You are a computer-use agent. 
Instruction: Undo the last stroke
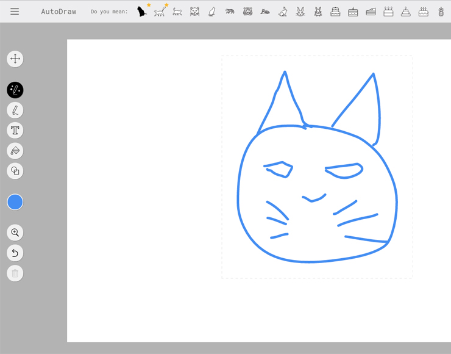click(x=15, y=253)
